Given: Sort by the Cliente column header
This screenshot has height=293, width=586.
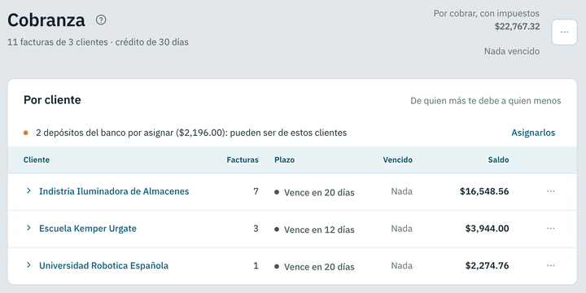Looking at the screenshot, I should point(37,160).
